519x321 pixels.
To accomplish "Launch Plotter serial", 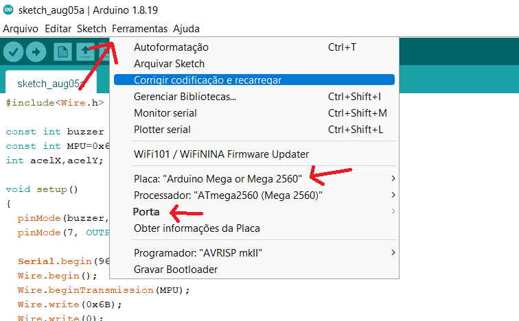I will coord(254,130).
